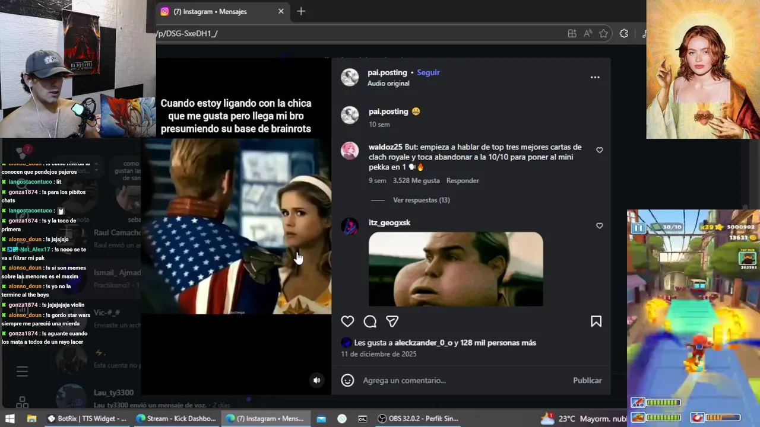Open the notification badge icon above chat
Image resolution: width=760 pixels, height=427 pixels.
[x=24, y=152]
